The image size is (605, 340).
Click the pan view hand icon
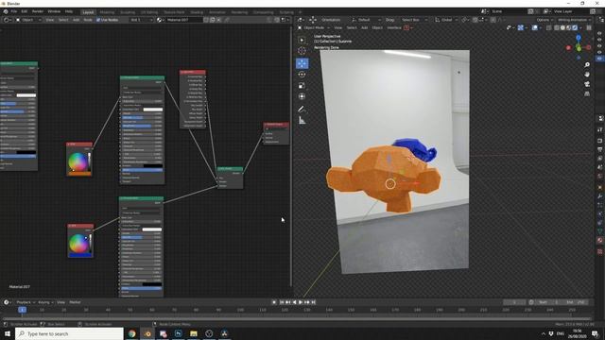[x=587, y=75]
